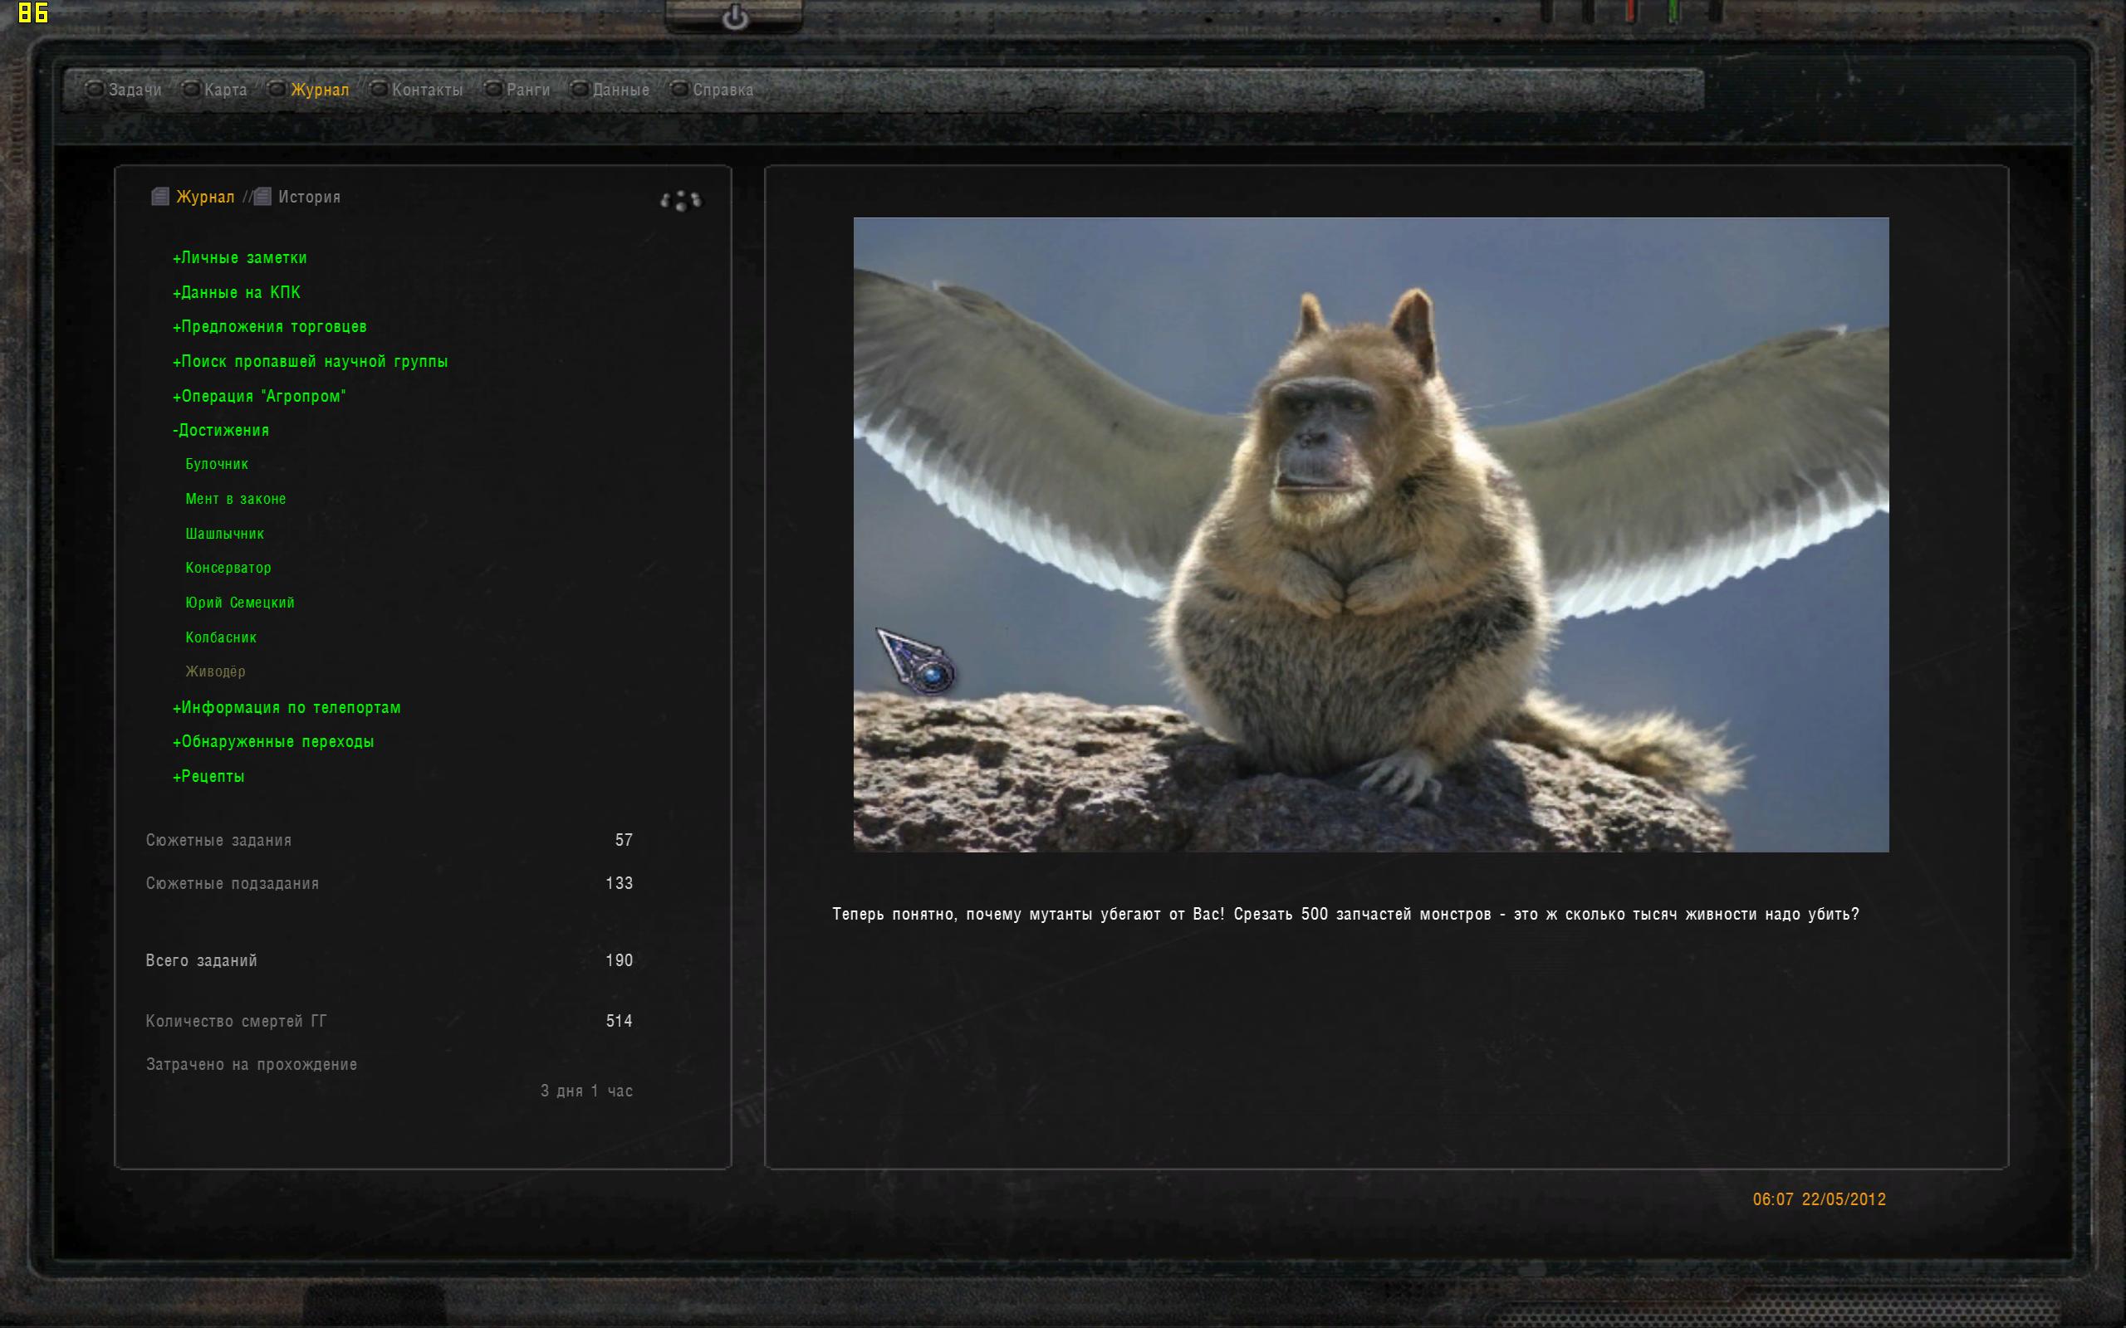Open the Контакты tab
This screenshot has width=2126, height=1328.
coord(427,90)
